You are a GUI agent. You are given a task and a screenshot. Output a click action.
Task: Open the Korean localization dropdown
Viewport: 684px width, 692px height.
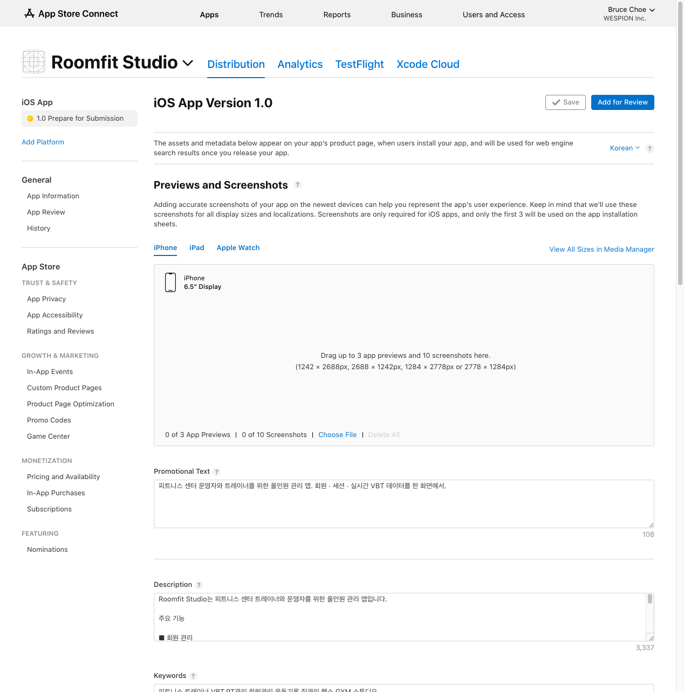point(624,148)
